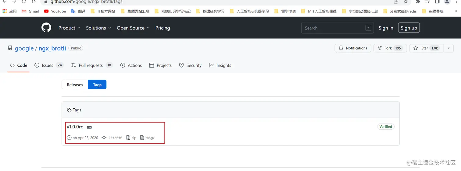Click the ellipsis button next to v1.0.0rc
This screenshot has height=171, width=461.
coord(89,127)
